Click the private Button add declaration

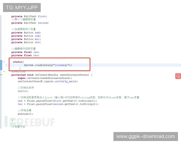tap(26, 33)
